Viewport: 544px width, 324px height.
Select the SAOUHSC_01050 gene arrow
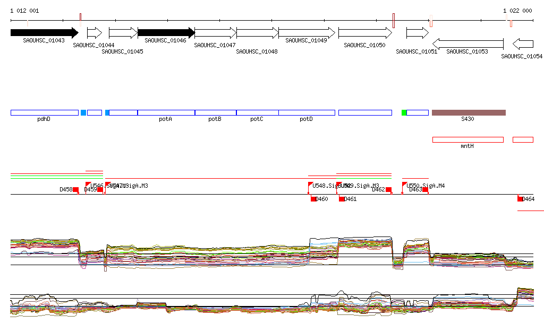click(x=365, y=33)
